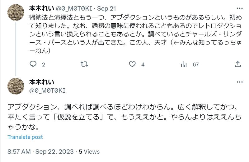Click handle @0_M0T0KI under second tweet name

click(x=47, y=90)
